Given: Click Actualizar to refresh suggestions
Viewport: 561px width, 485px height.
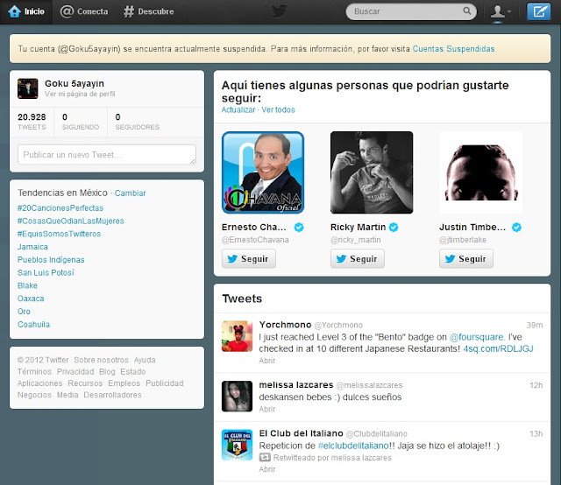Looking at the screenshot, I should (238, 109).
